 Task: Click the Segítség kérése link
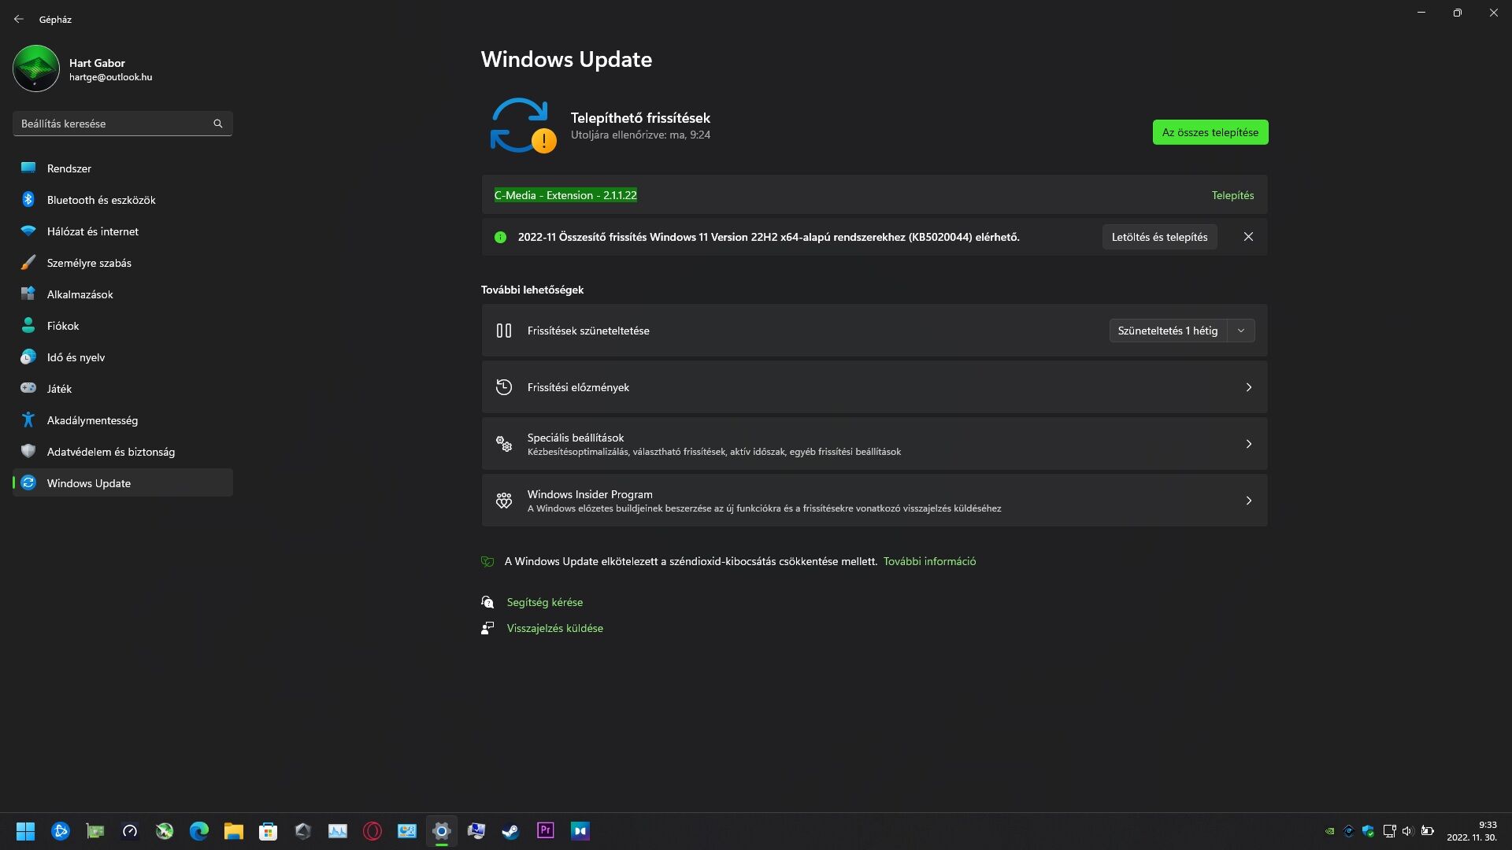(x=544, y=602)
